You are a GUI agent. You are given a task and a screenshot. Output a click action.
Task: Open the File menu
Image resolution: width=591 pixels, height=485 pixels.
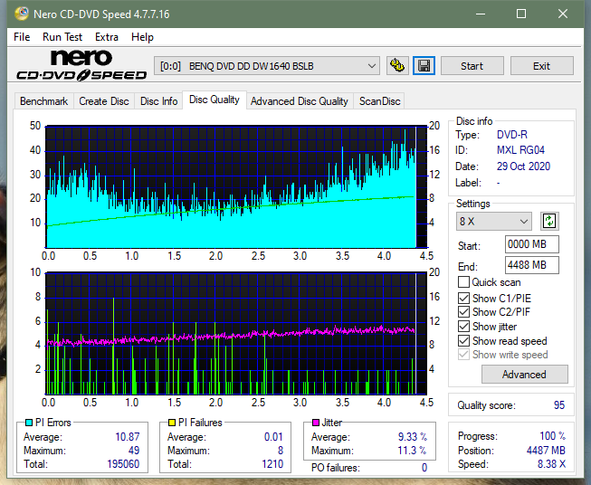pyautogui.click(x=22, y=37)
